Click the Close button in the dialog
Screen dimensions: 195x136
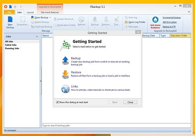click(x=130, y=102)
